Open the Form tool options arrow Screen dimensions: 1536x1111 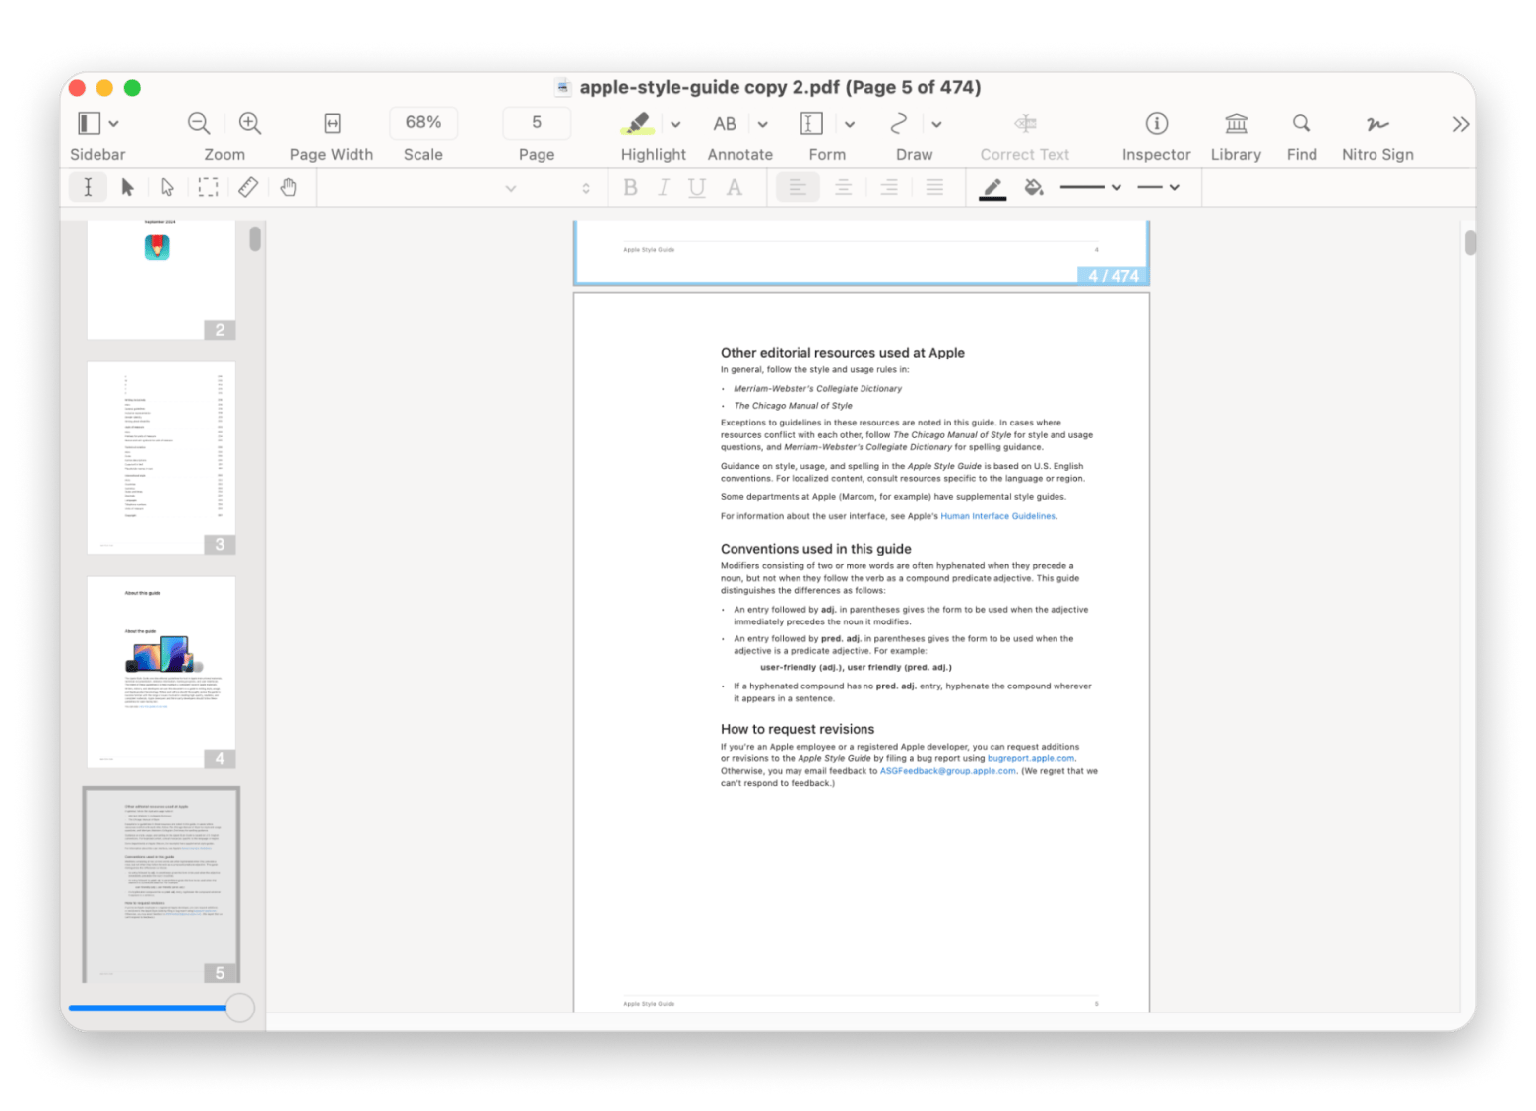(850, 124)
